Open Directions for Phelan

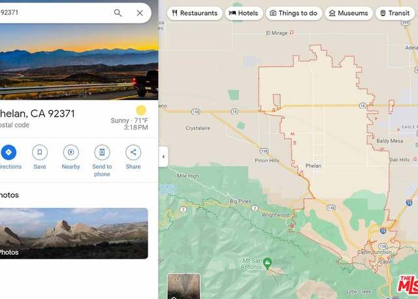coord(8,152)
